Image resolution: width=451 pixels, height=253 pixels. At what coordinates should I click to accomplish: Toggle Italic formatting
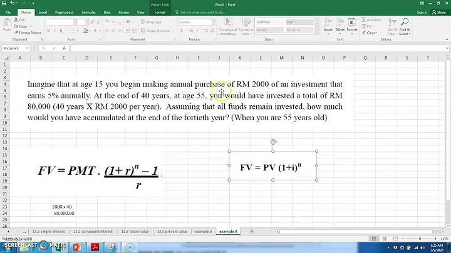[54, 31]
